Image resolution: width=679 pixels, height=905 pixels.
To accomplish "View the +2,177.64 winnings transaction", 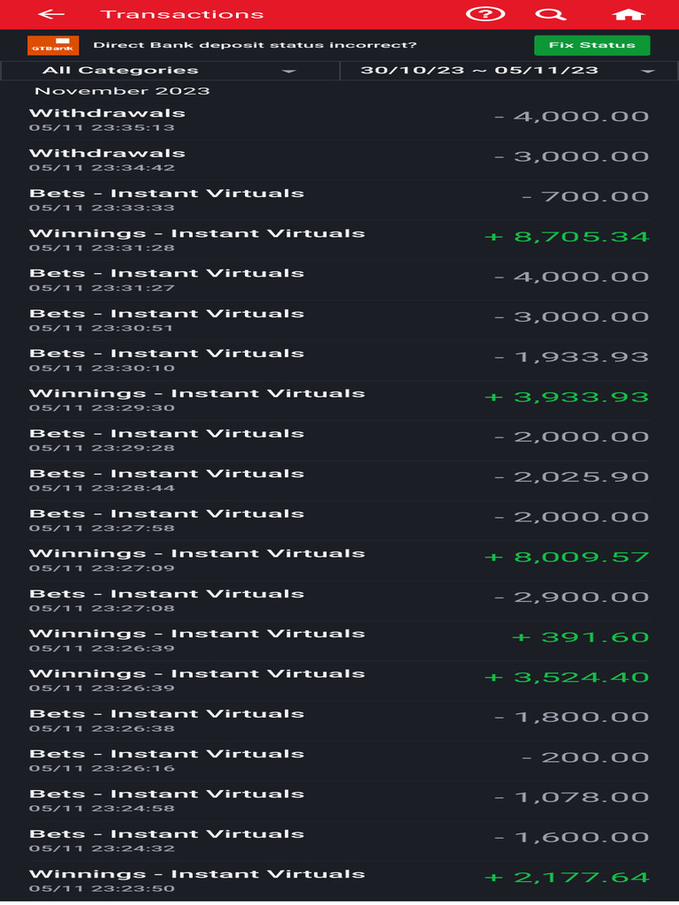I will click(x=339, y=880).
